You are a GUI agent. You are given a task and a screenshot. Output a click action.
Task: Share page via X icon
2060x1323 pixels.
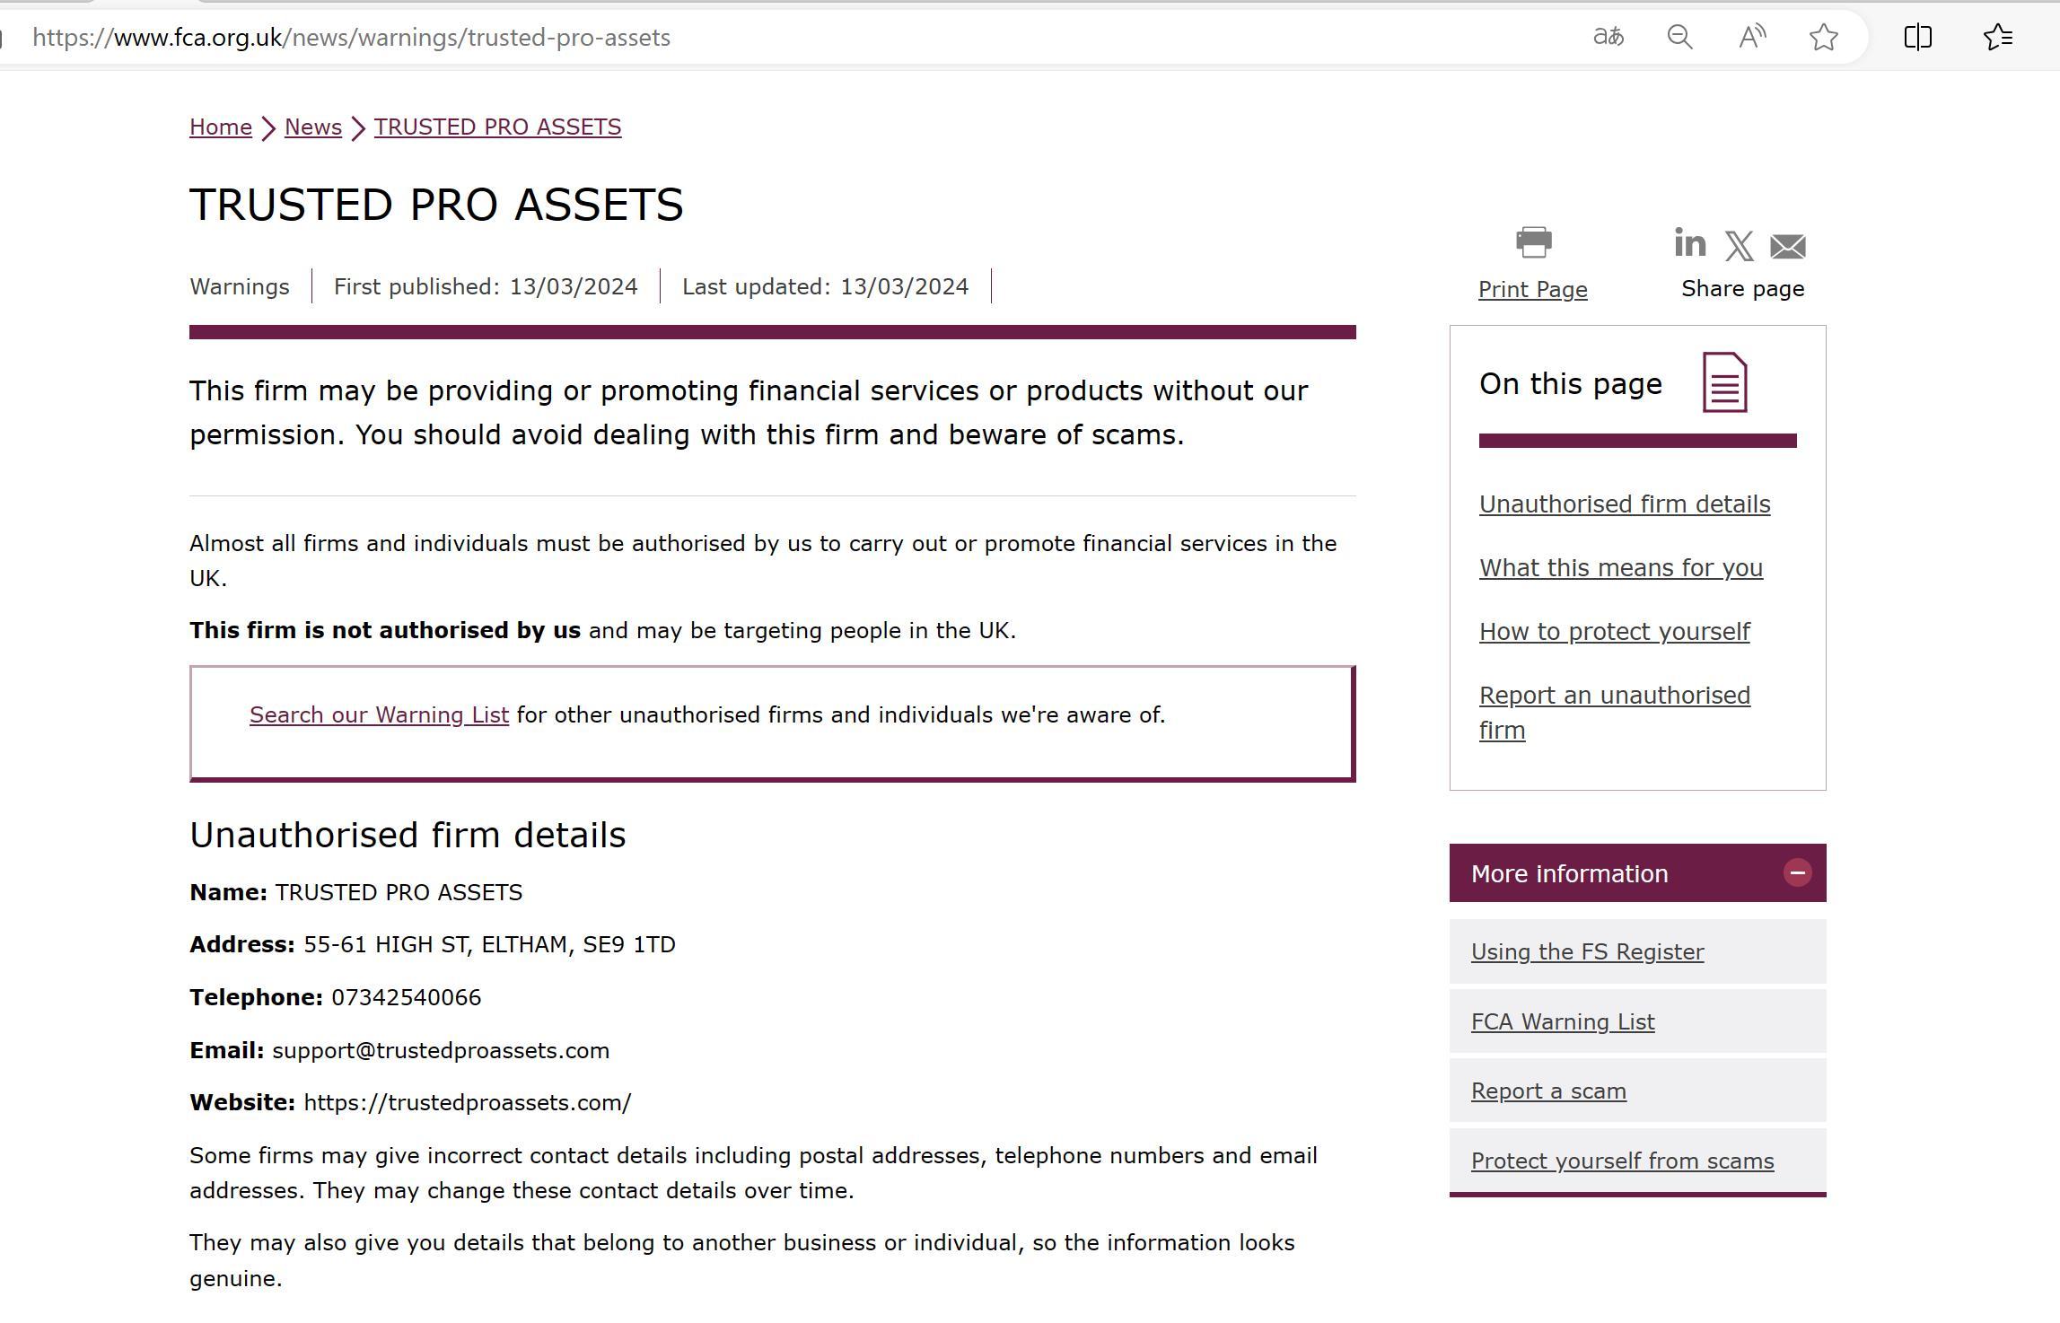click(1739, 246)
